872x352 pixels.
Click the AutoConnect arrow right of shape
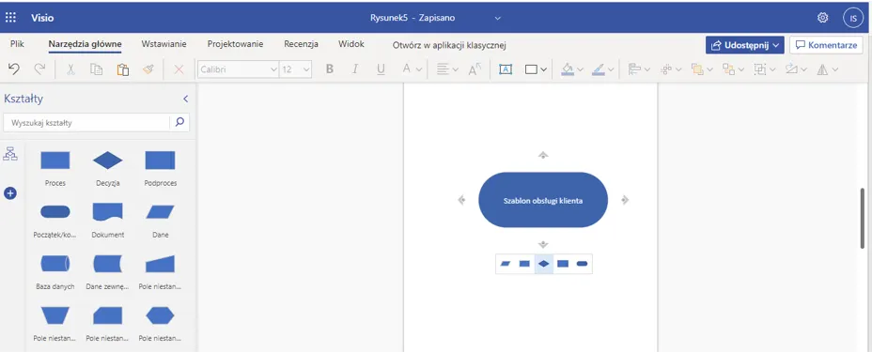pos(625,200)
